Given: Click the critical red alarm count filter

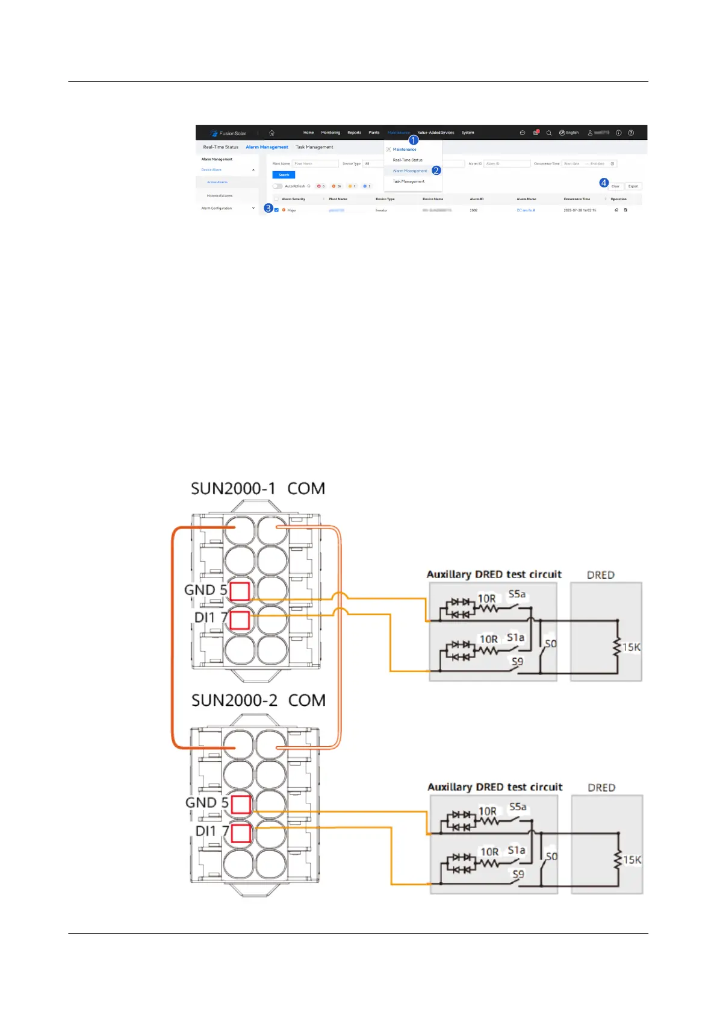Looking at the screenshot, I should 320,186.
